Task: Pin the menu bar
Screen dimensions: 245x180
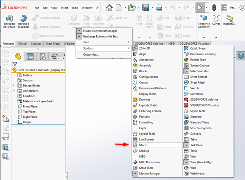Action: click(x=97, y=7)
